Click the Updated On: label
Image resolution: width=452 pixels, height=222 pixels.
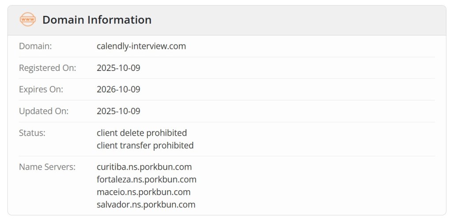tap(44, 111)
